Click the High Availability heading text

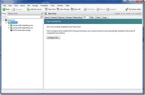[53, 21]
